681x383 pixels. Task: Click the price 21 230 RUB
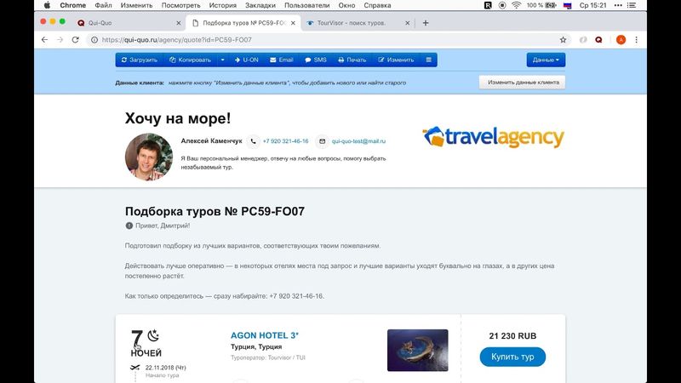point(512,335)
